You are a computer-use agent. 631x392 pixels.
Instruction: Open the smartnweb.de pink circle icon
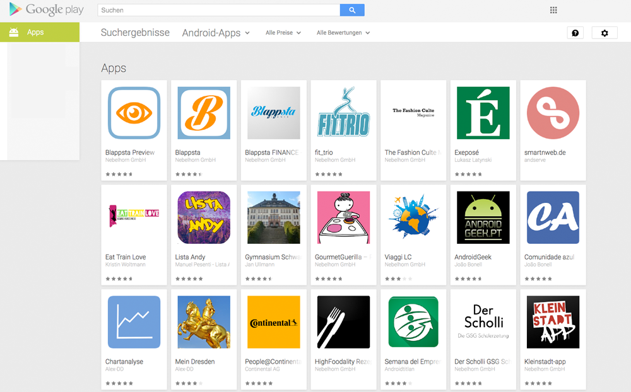(x=553, y=113)
